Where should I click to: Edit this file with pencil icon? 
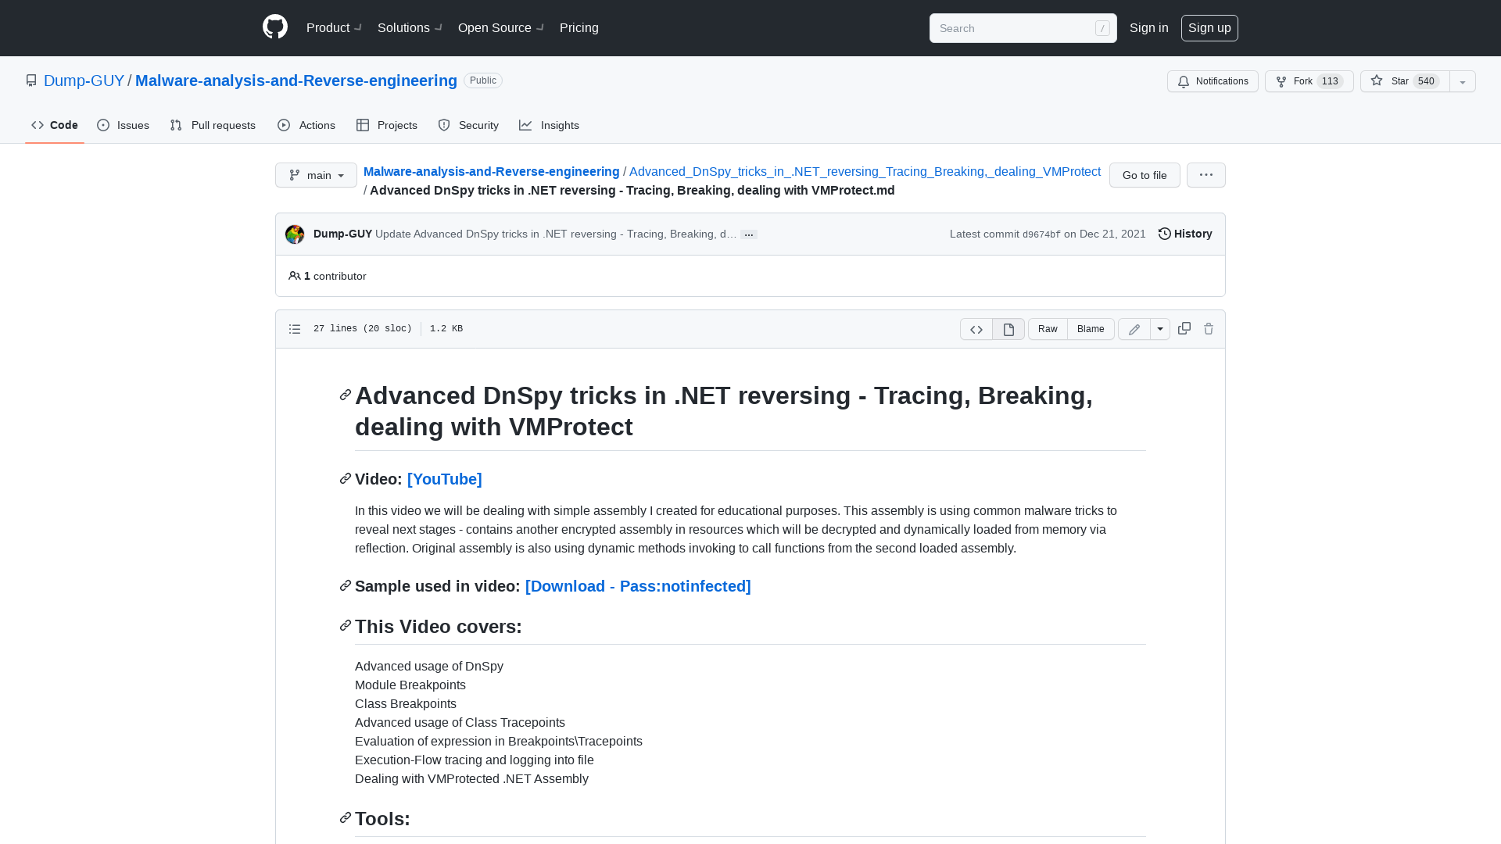click(x=1134, y=329)
